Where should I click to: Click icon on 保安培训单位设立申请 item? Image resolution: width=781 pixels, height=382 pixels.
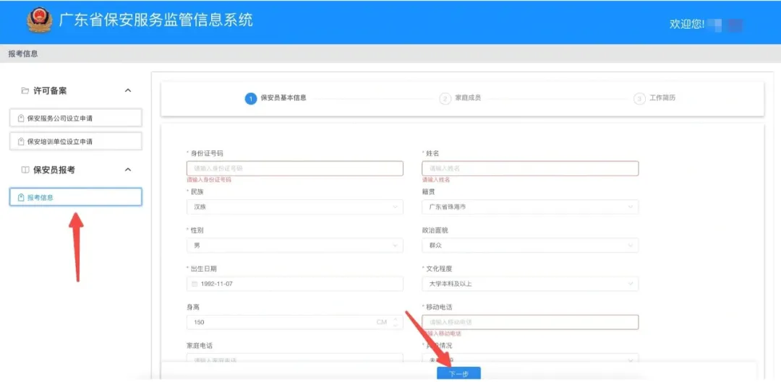click(x=20, y=142)
